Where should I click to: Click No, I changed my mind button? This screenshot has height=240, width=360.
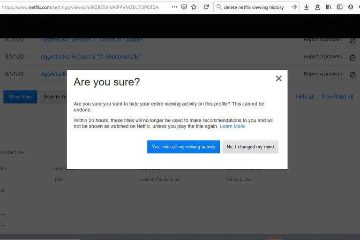[x=250, y=147]
